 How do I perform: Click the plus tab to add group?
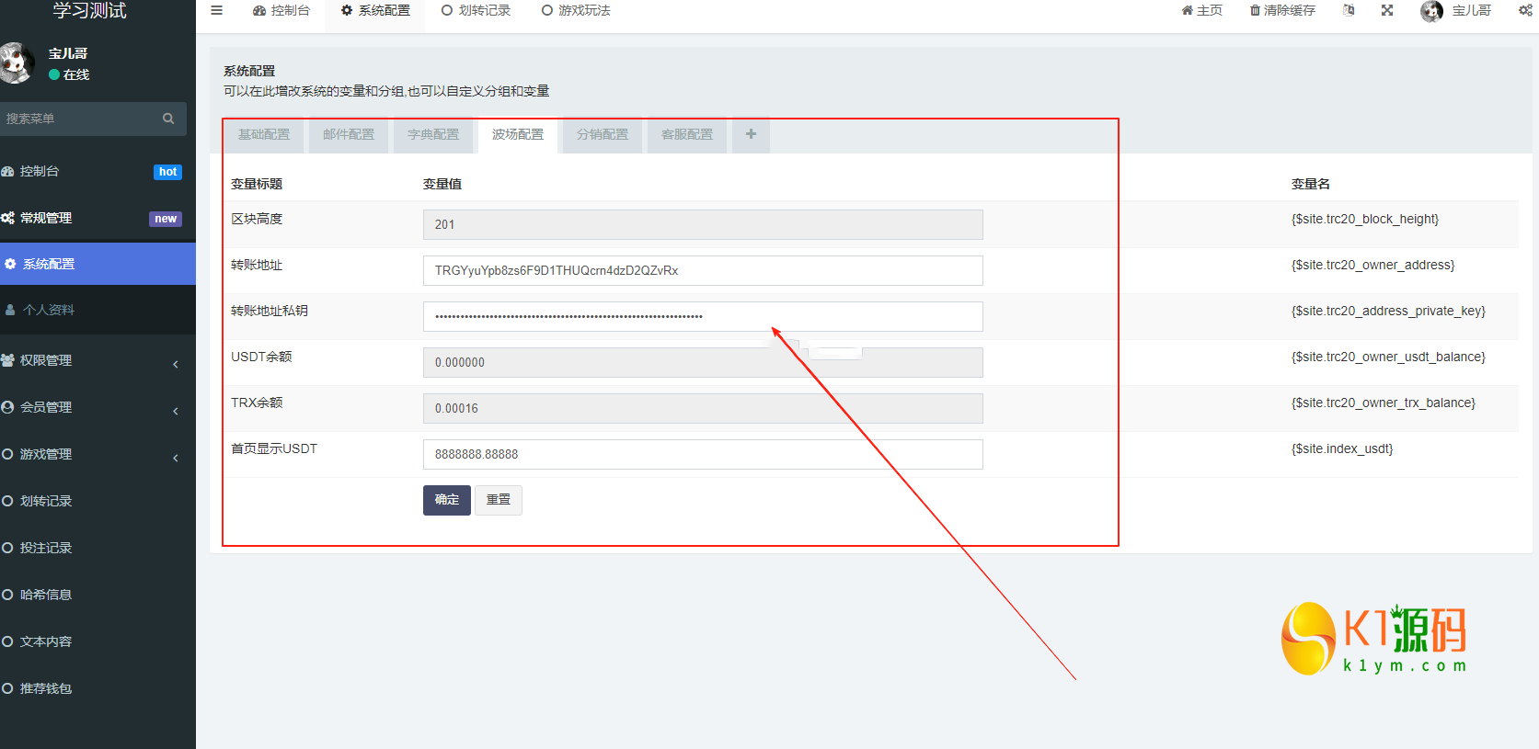pyautogui.click(x=751, y=135)
